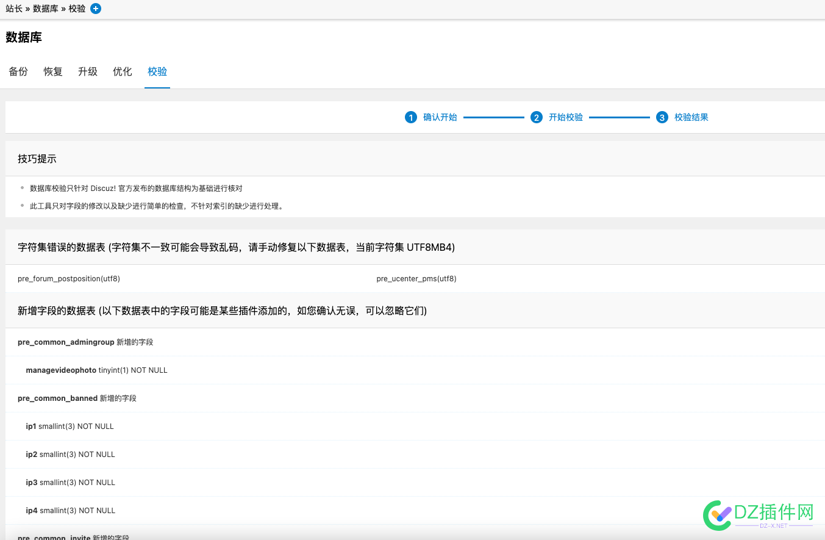The image size is (825, 540).
Task: Open the 升级 tab
Action: pyautogui.click(x=88, y=71)
